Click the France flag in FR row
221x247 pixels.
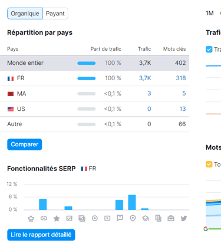11,78
